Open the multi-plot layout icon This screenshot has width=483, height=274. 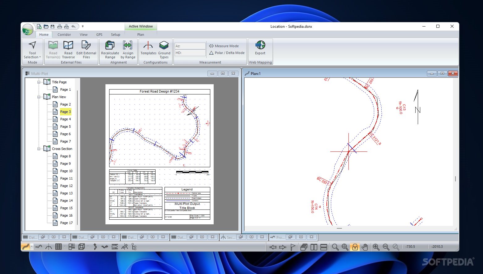[72, 247]
